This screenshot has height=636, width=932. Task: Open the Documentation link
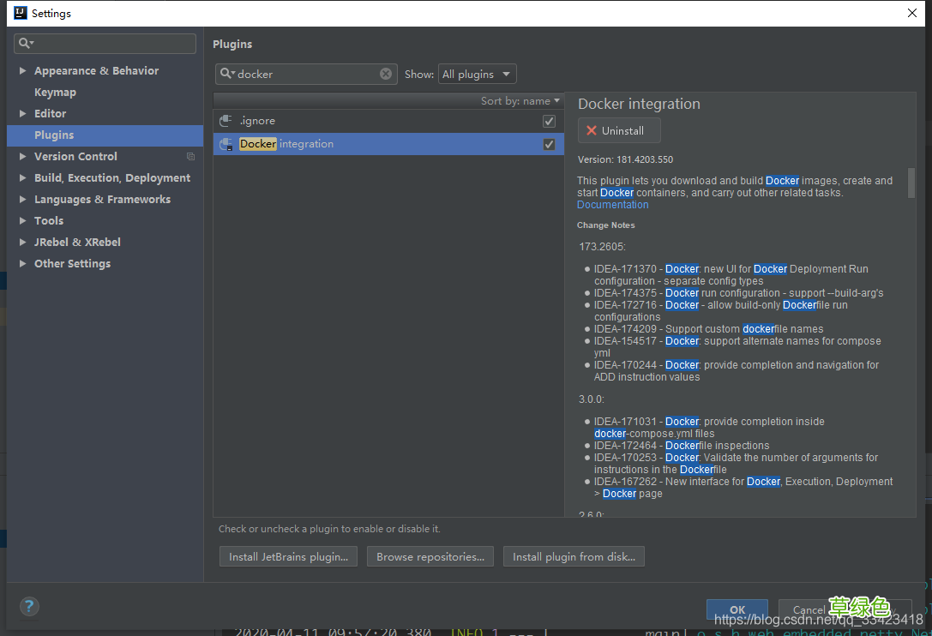click(613, 205)
